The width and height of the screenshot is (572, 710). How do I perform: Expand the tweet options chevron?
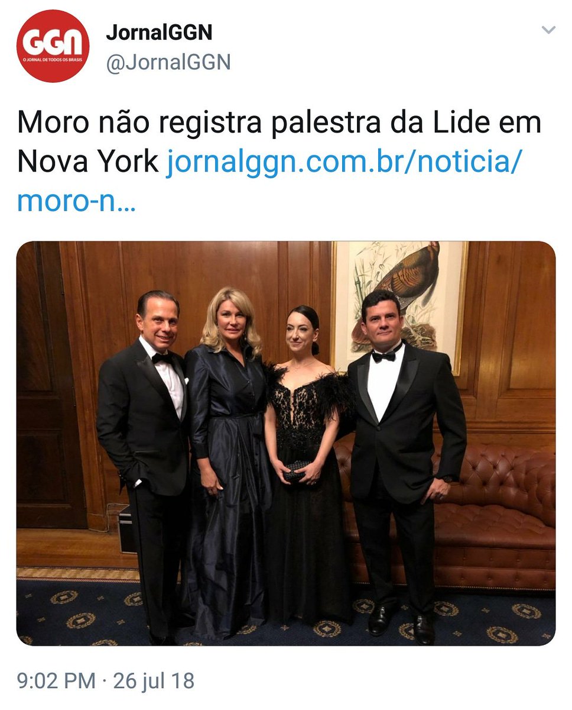(x=548, y=30)
